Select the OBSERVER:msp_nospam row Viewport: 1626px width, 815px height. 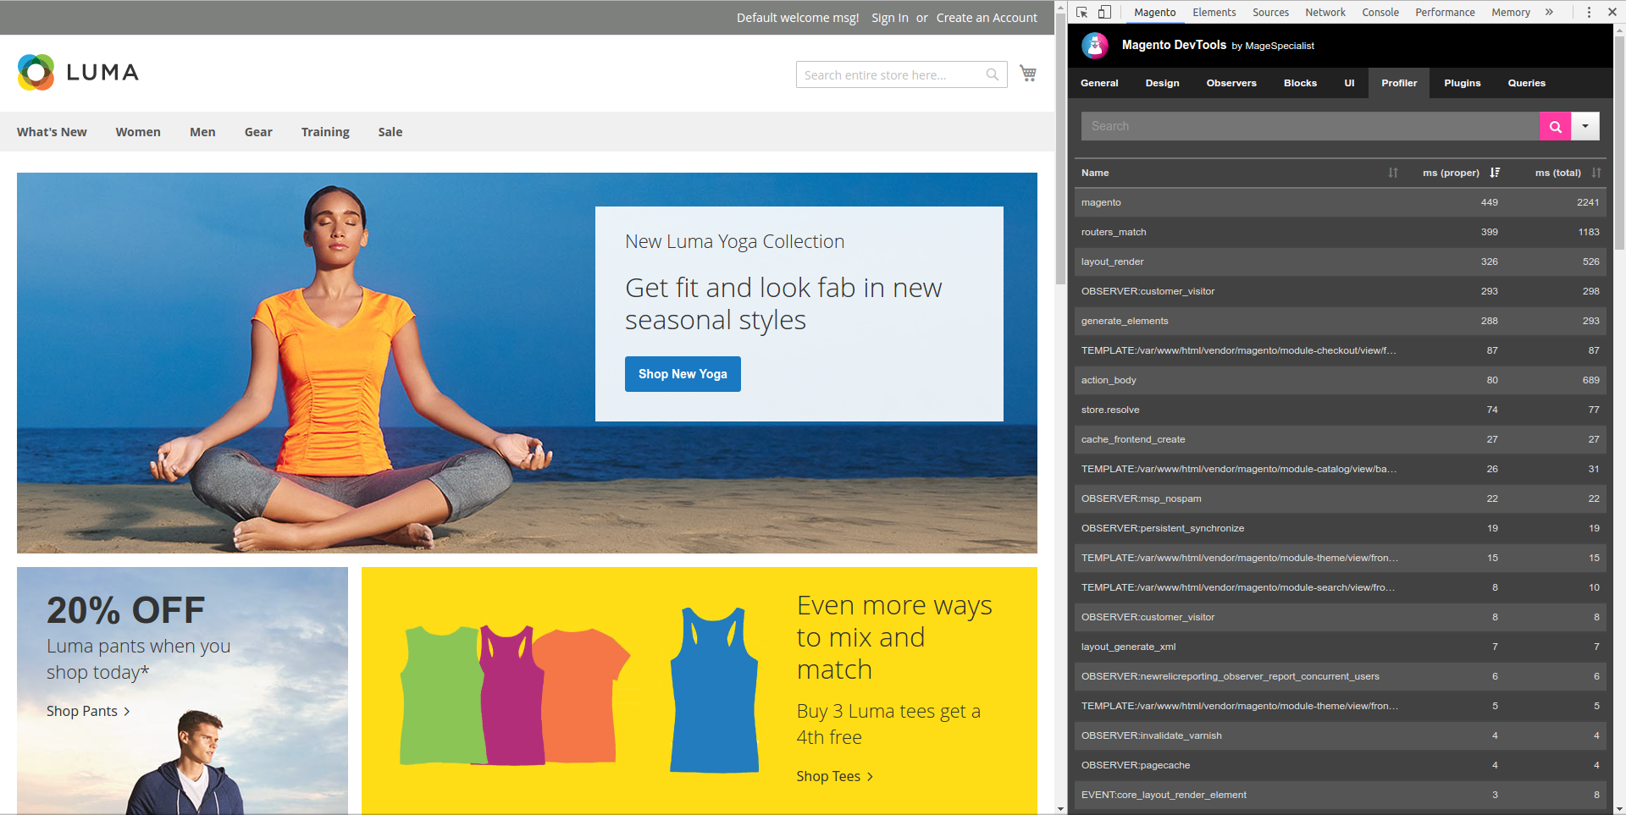[1341, 498]
